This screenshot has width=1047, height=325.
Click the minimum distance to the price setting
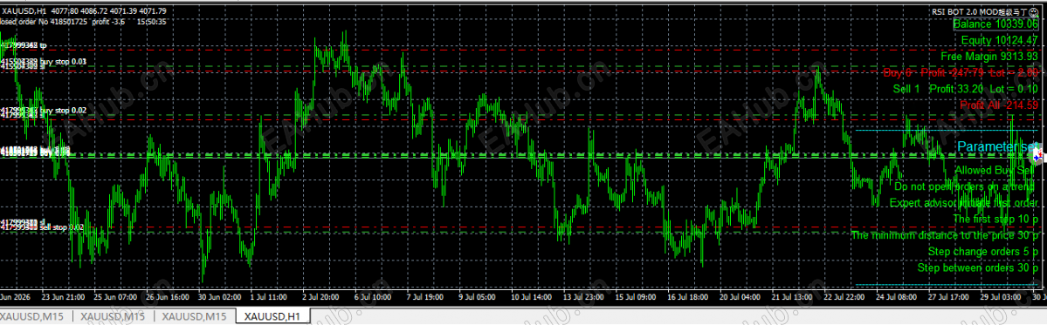click(946, 235)
